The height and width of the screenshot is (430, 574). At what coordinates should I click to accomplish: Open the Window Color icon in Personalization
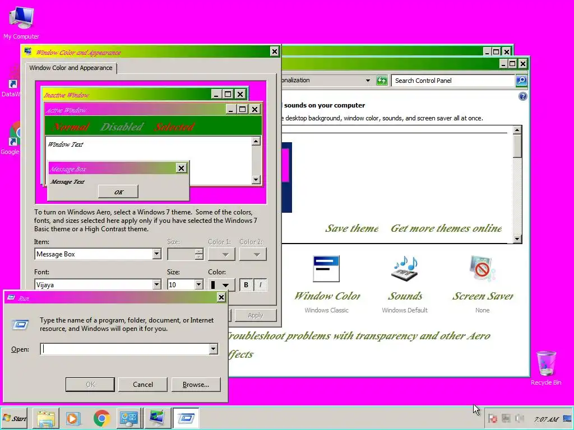326,269
